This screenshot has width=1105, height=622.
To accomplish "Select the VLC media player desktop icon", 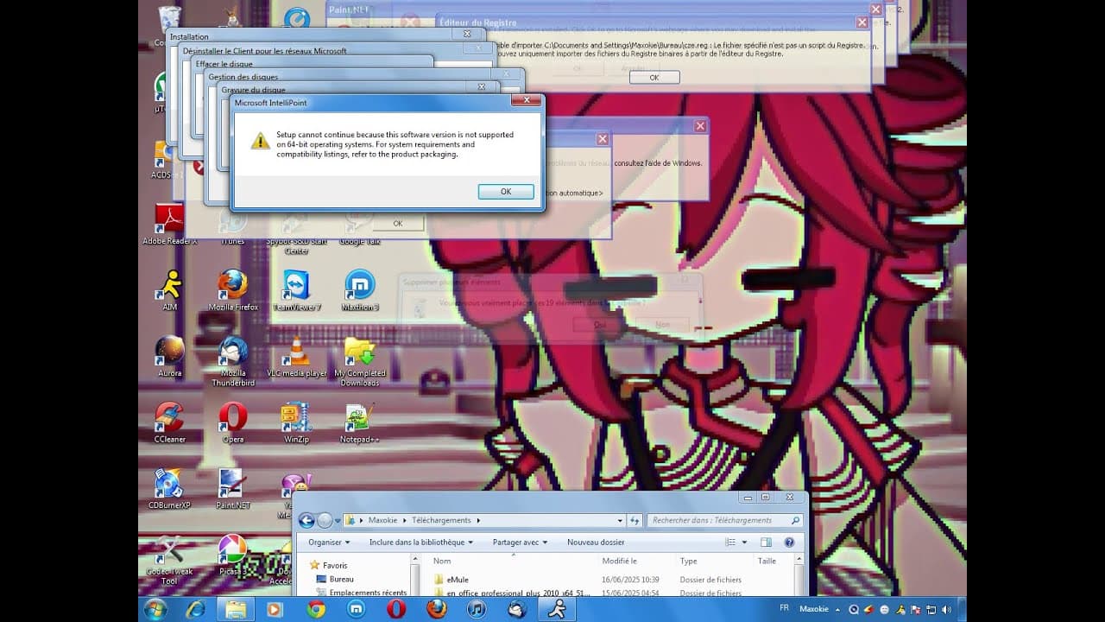I will pos(296,357).
